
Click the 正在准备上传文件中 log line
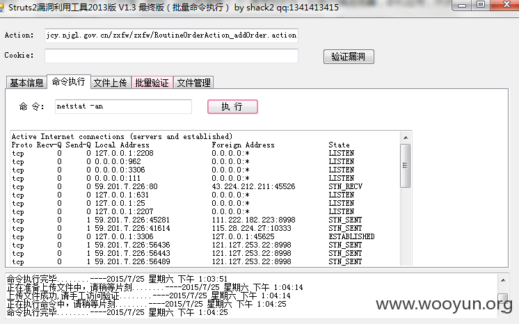tap(155, 287)
